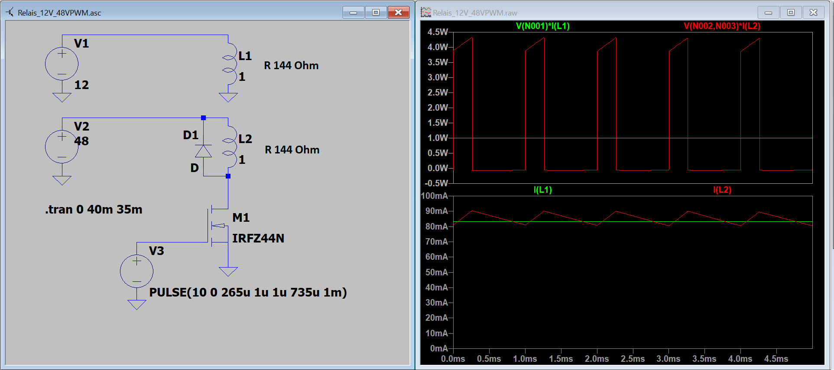Viewport: 834px width, 370px height.
Task: Click the green I(L1) trace label
Action: 542,190
